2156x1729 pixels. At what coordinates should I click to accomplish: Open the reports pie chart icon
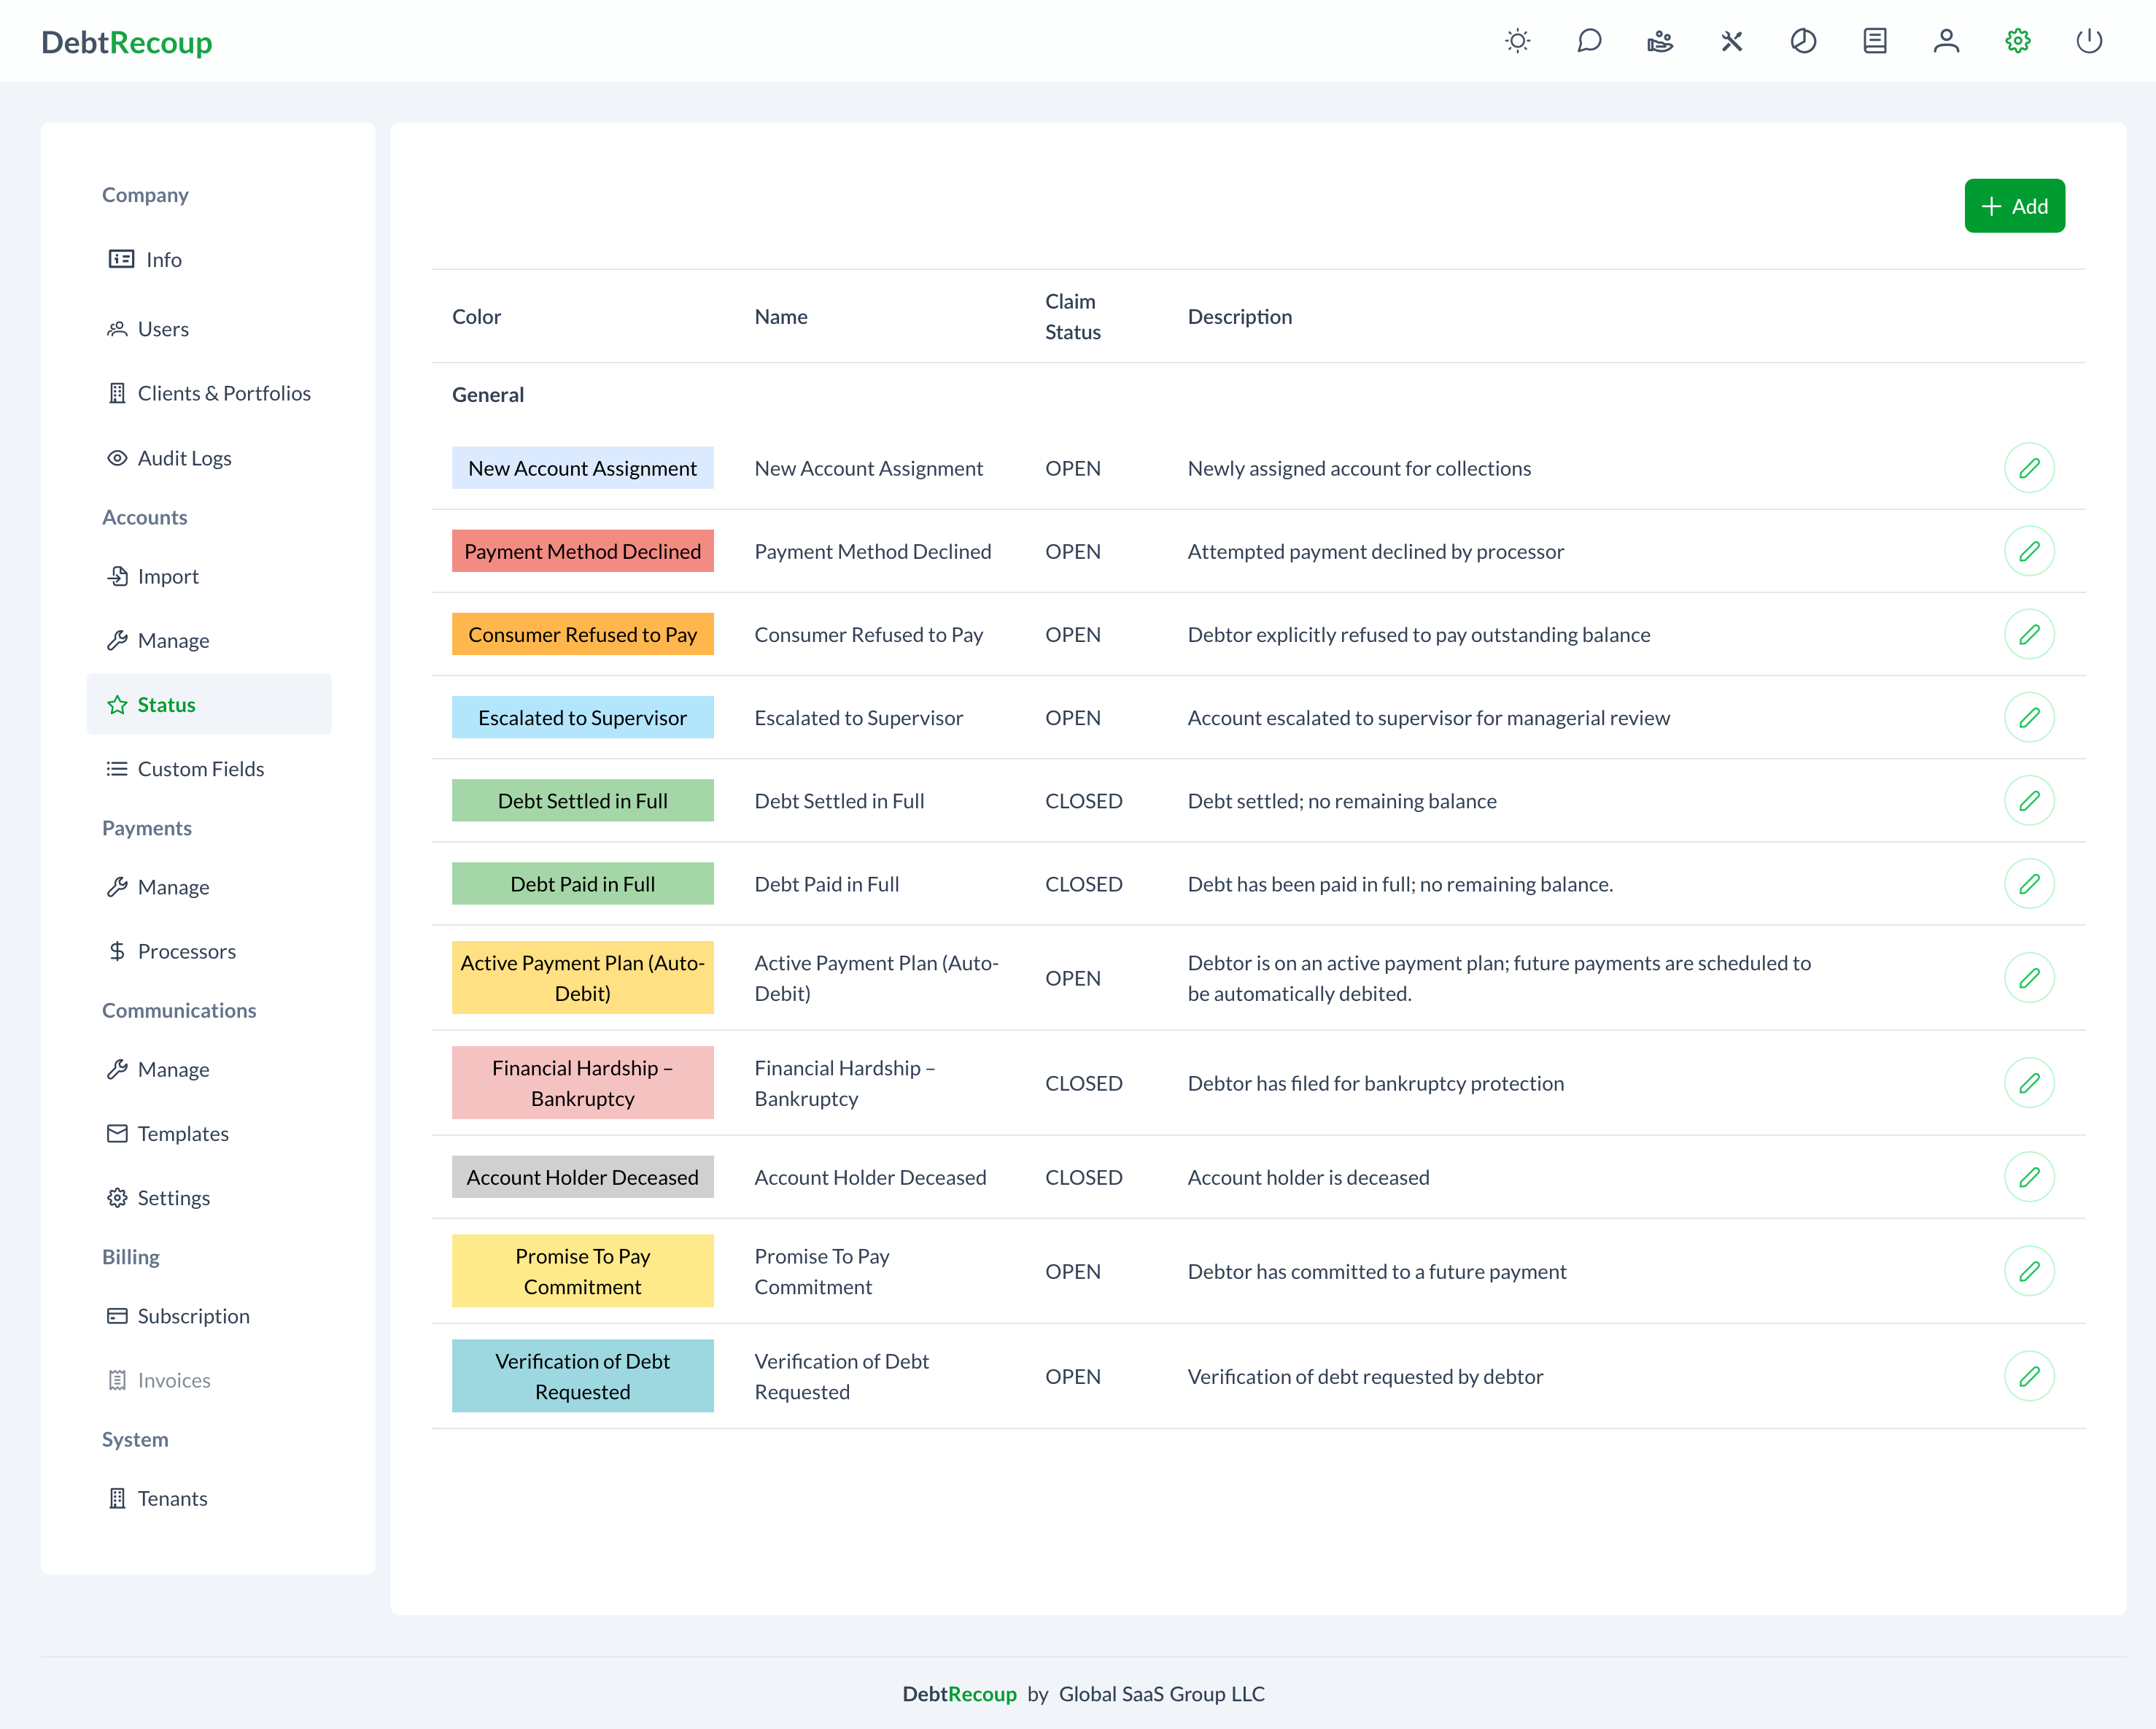pyautogui.click(x=1803, y=41)
